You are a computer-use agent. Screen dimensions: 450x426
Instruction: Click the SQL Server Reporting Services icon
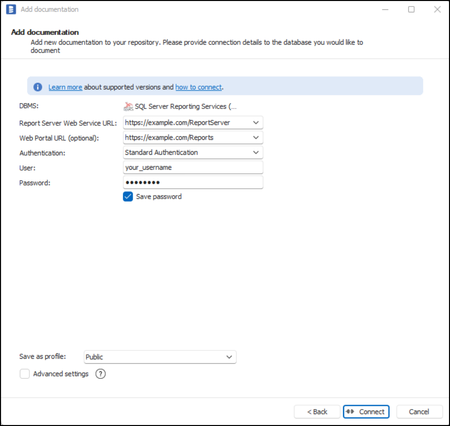(128, 106)
